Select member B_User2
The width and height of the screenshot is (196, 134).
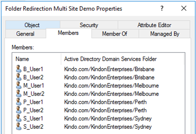click(33, 77)
